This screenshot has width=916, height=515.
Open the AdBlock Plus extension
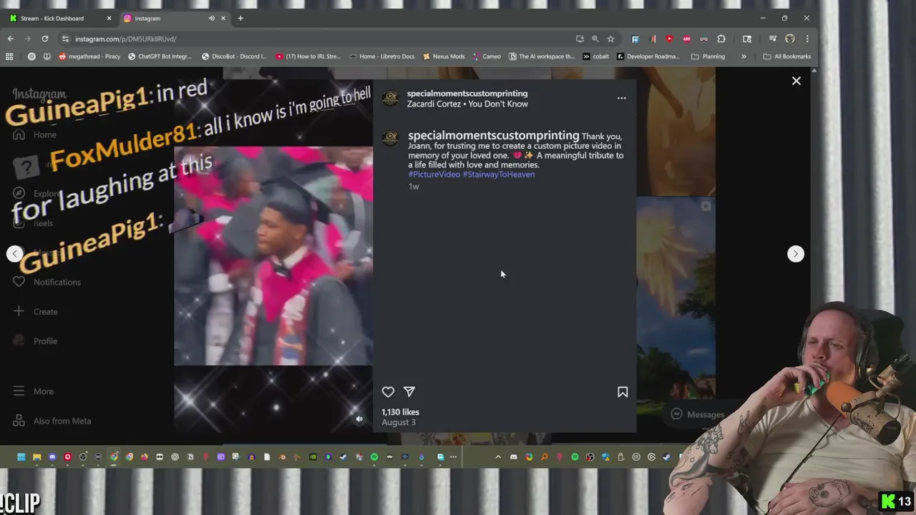point(687,39)
